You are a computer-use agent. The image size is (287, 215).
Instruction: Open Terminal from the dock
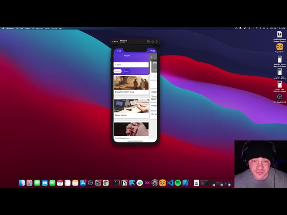(x=117, y=183)
